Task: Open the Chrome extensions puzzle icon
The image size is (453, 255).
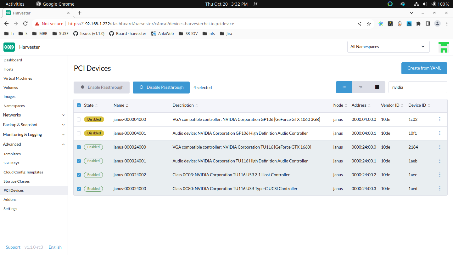Action: (418, 24)
